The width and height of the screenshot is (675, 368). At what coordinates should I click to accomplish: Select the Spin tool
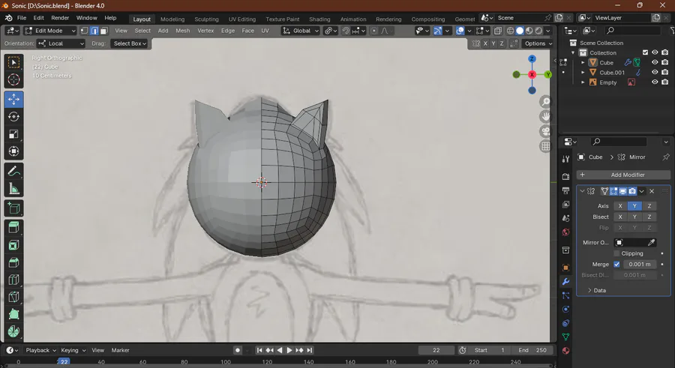[13, 331]
